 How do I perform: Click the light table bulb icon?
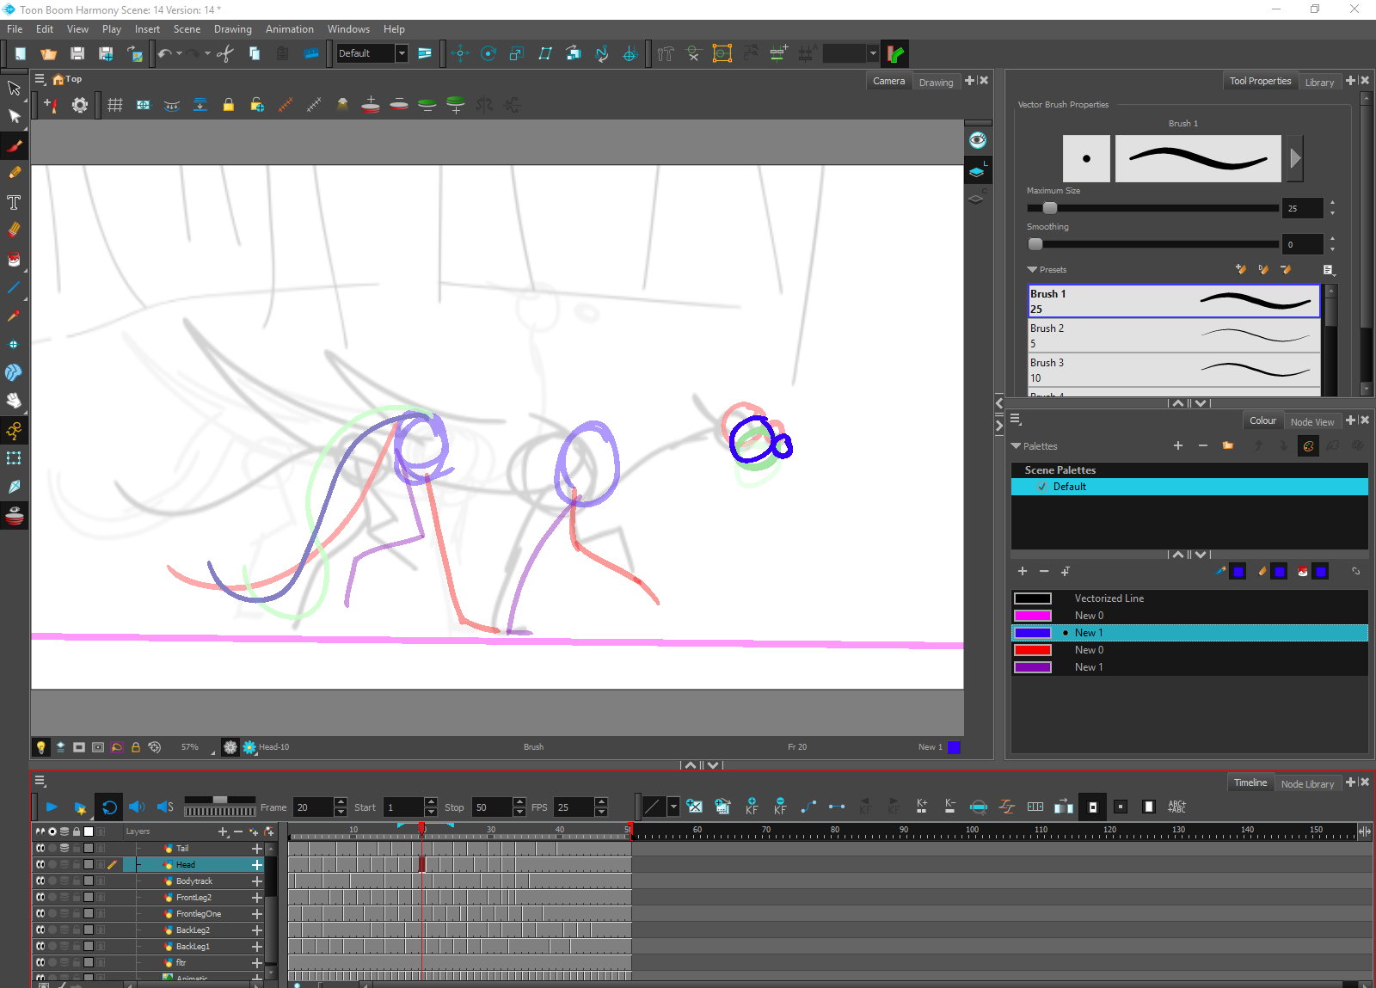[40, 747]
